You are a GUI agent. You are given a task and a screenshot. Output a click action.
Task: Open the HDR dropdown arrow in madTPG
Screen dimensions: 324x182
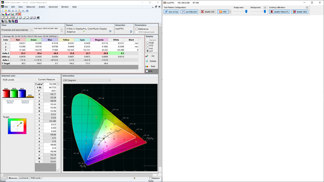[x=230, y=12]
